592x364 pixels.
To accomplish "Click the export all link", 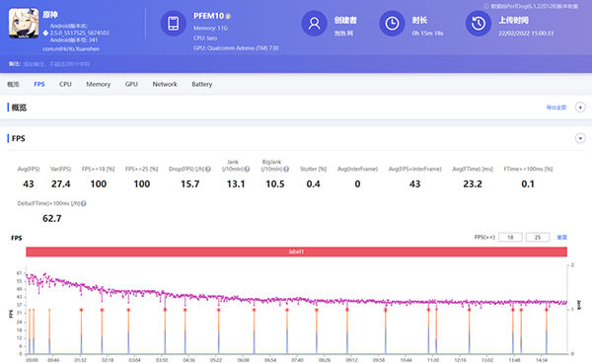I will pos(556,108).
